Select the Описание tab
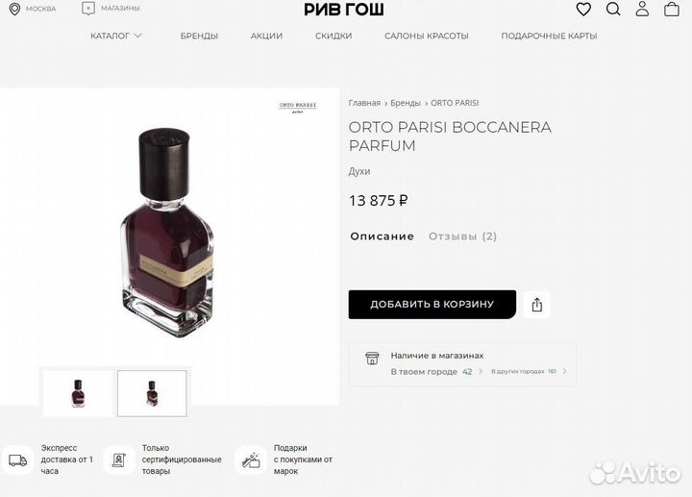Screen dimensions: 692x497 coord(382,236)
